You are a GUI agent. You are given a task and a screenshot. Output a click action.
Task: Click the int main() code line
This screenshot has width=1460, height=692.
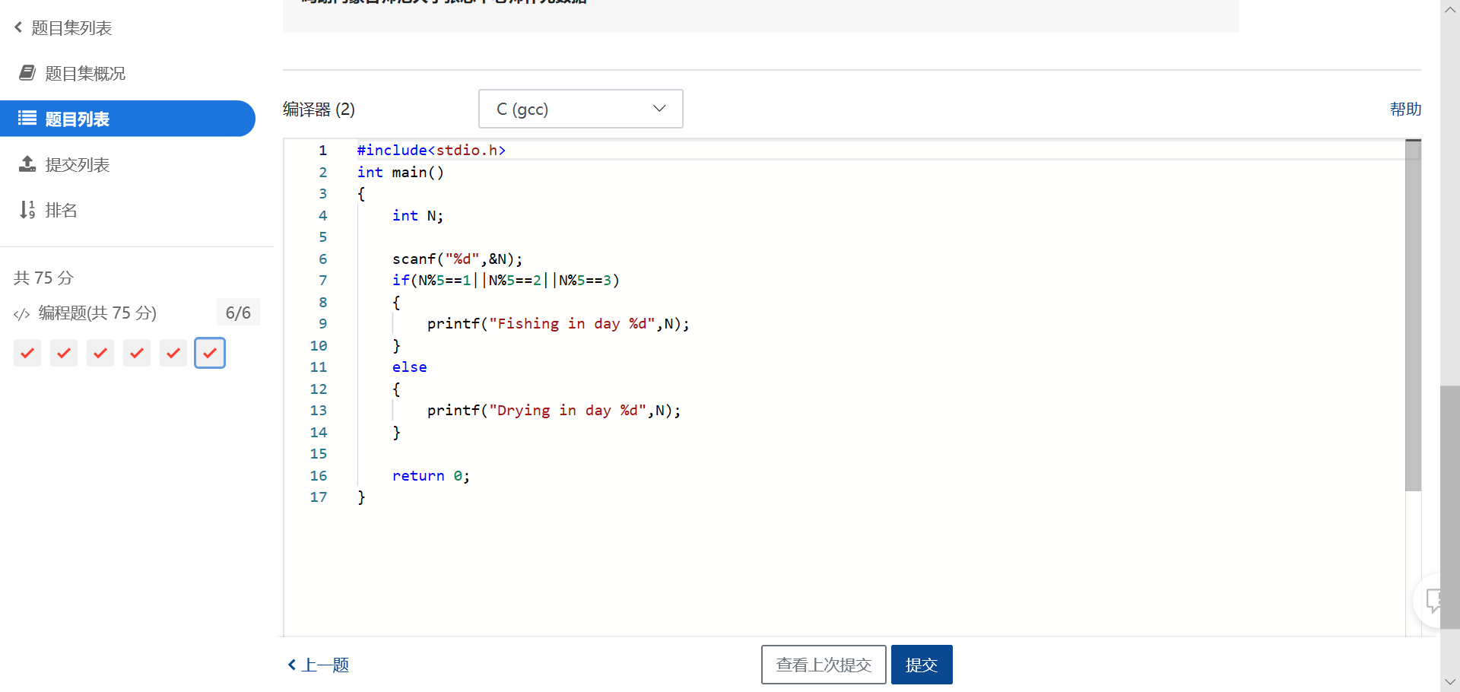click(401, 173)
